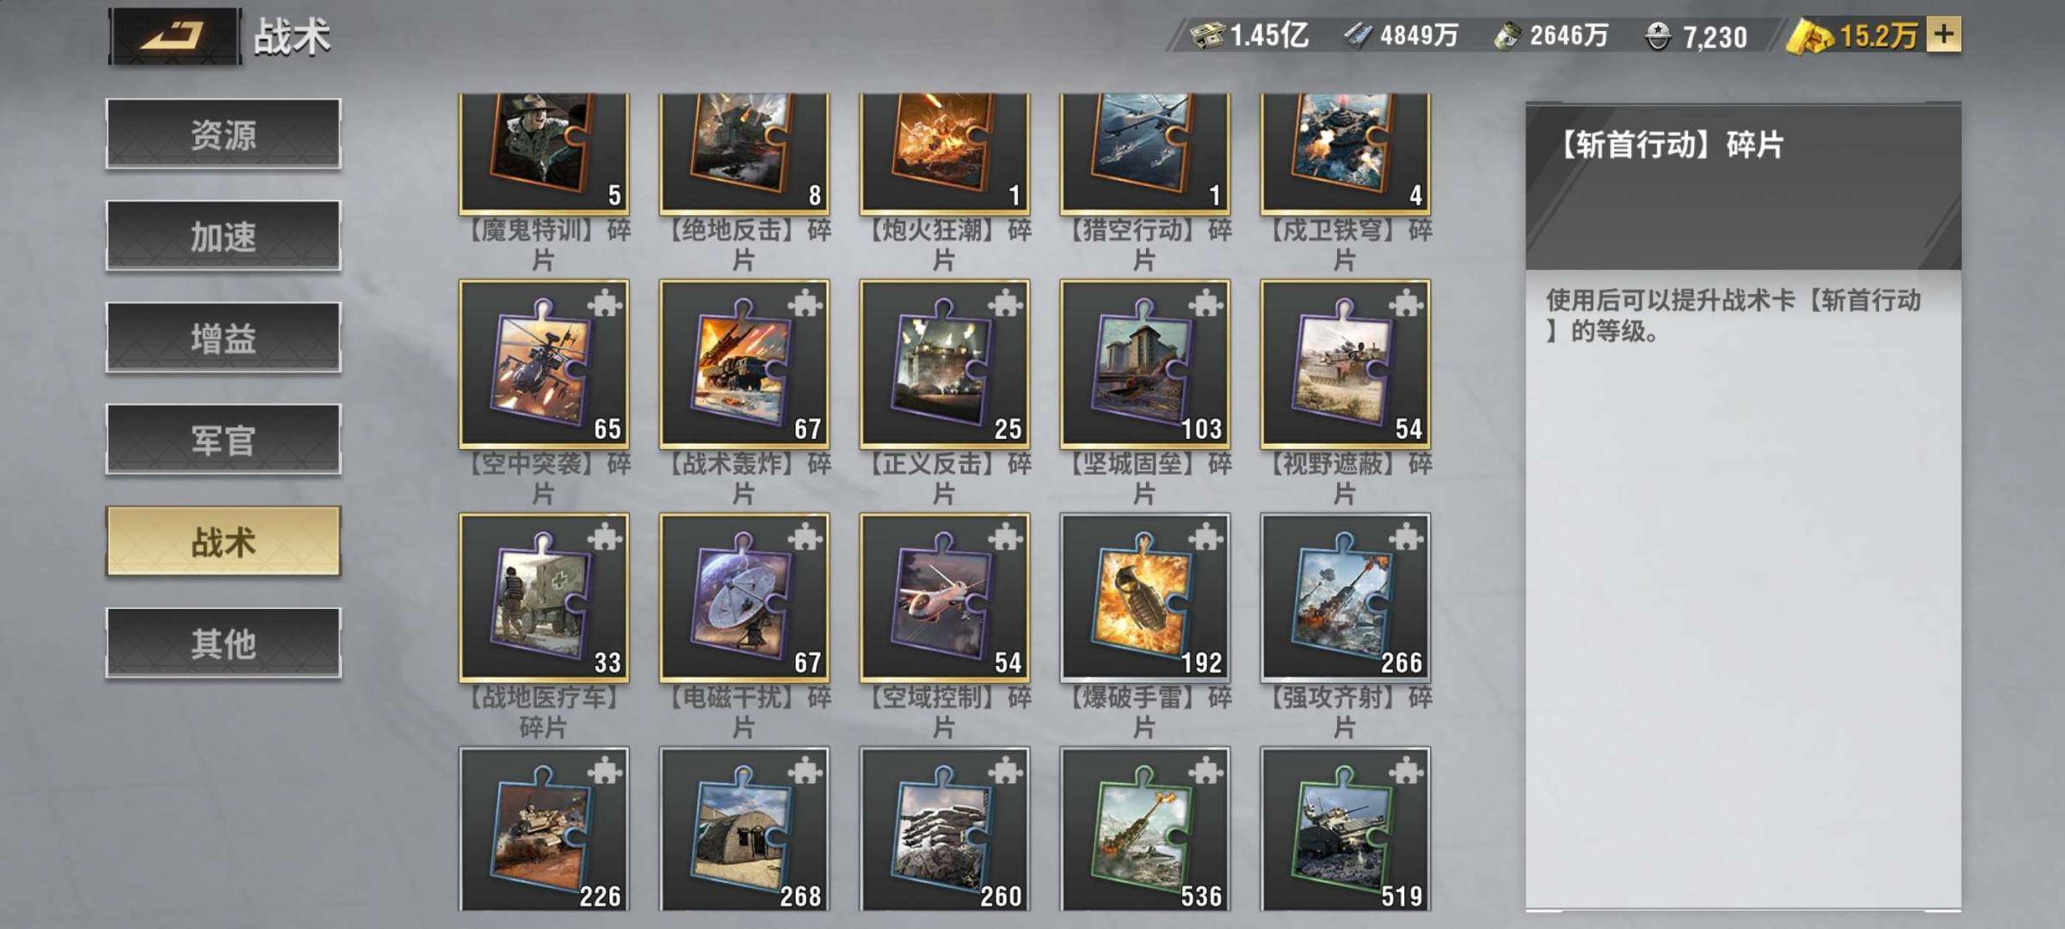The width and height of the screenshot is (2065, 929).
Task: Click the gold plus icon
Action: point(1944,35)
